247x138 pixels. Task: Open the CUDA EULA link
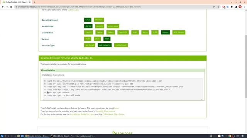[x=73, y=10]
